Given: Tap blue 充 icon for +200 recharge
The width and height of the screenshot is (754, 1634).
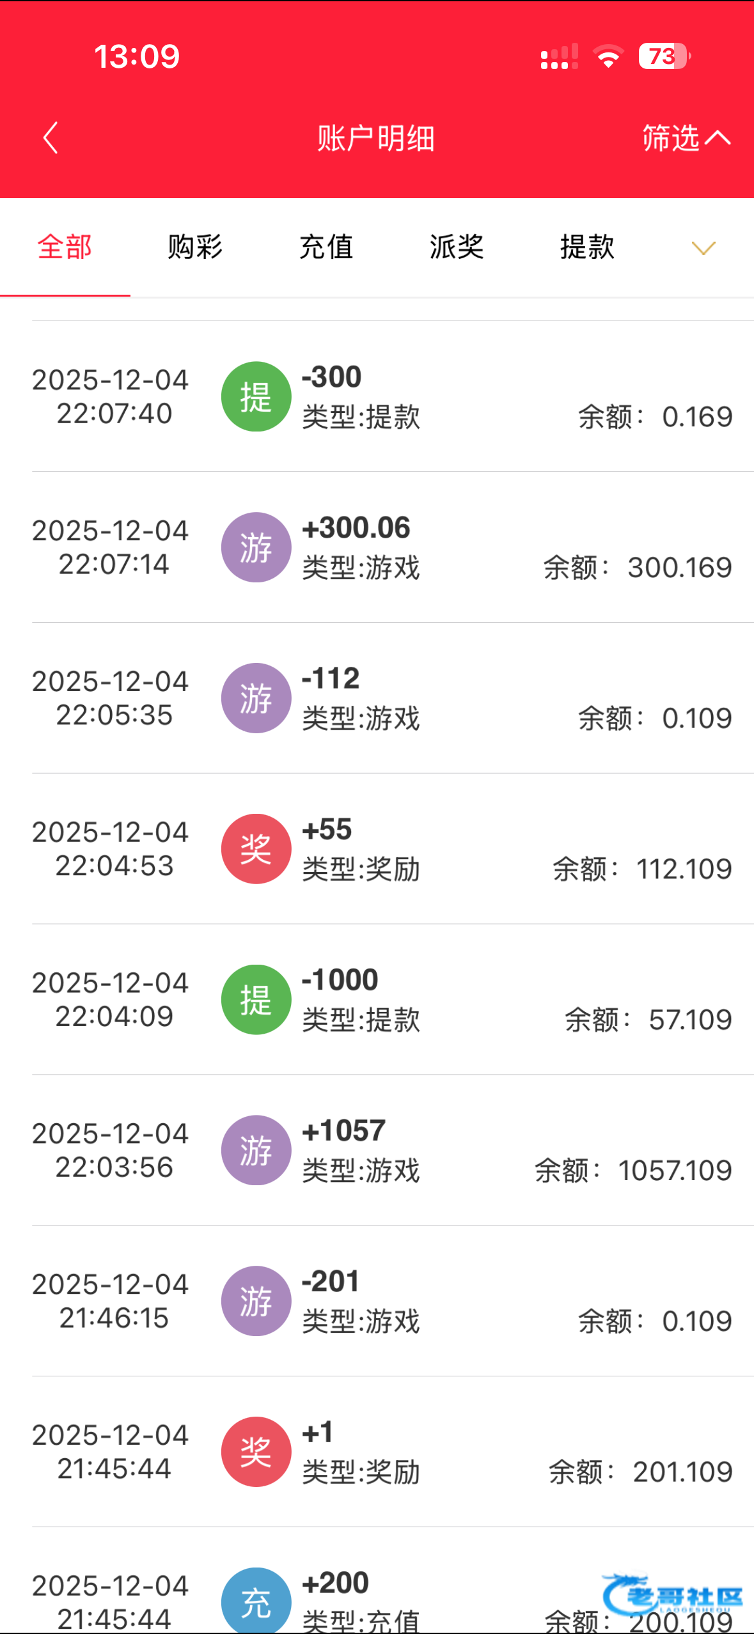Looking at the screenshot, I should pyautogui.click(x=256, y=1601).
